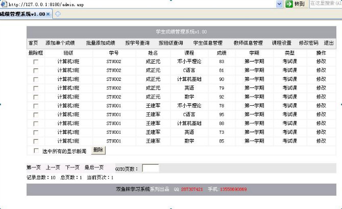Viewport: 342px width, 209px height.
Task: Check the box for STU002 英语 row
Action: pos(36,88)
